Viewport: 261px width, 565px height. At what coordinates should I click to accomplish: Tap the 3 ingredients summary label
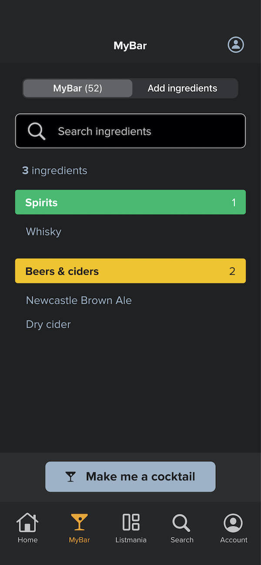[54, 170]
